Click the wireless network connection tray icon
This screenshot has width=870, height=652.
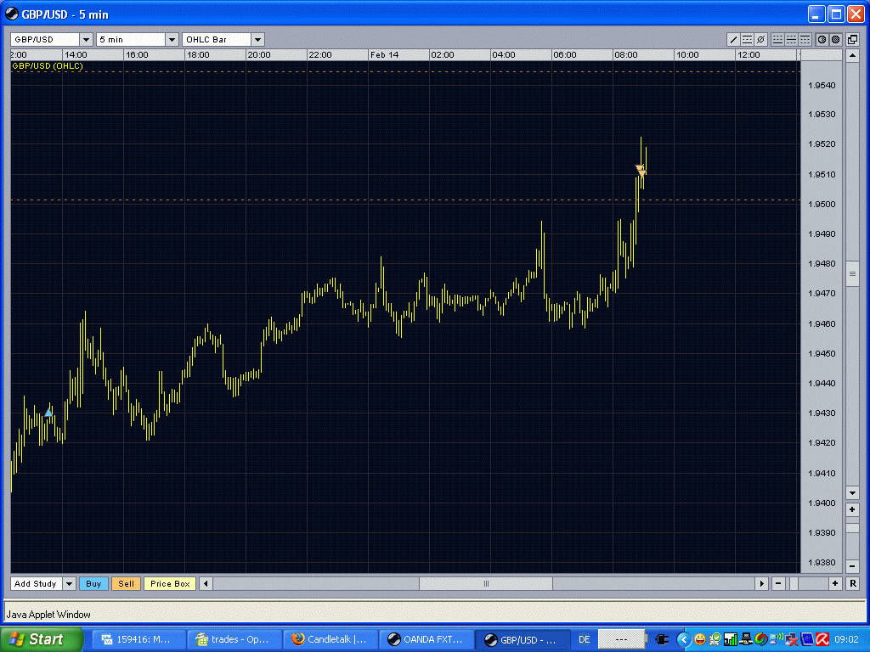coord(777,640)
